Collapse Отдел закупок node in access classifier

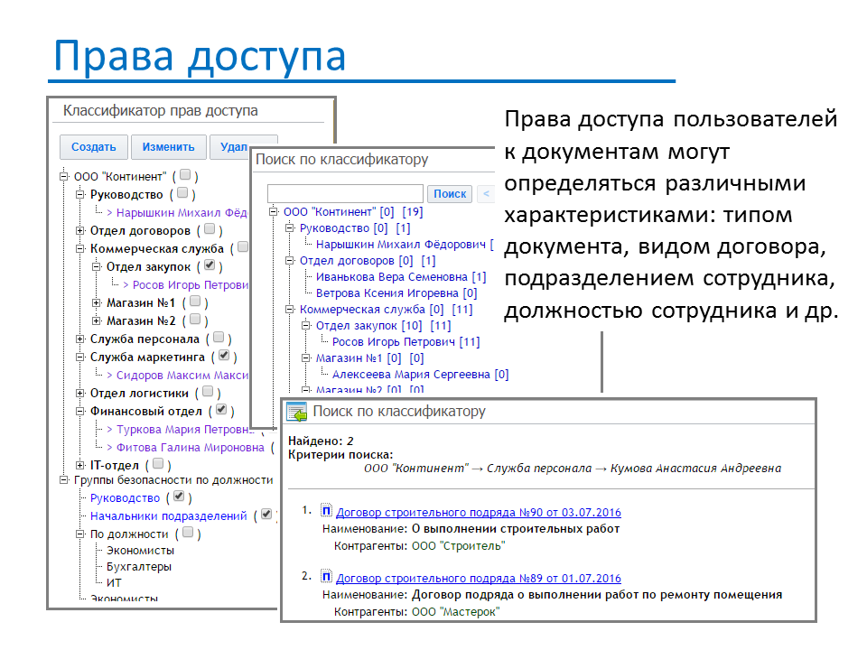[97, 267]
